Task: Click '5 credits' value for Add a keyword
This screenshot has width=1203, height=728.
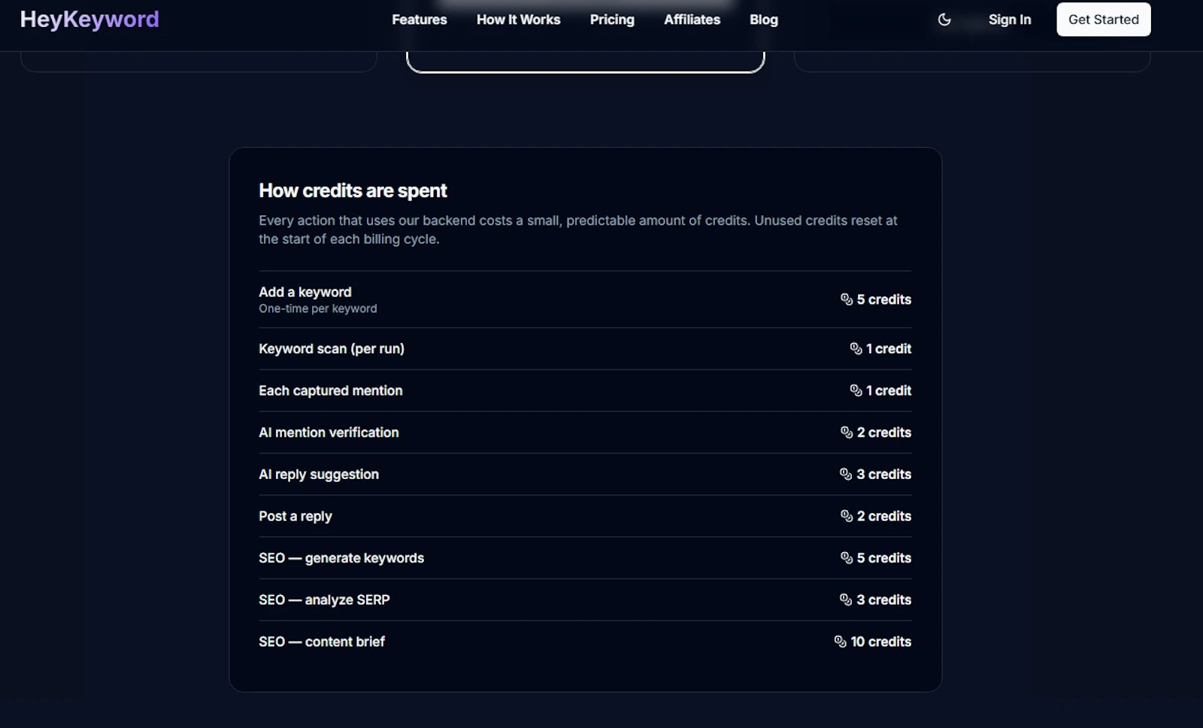Action: pos(884,299)
